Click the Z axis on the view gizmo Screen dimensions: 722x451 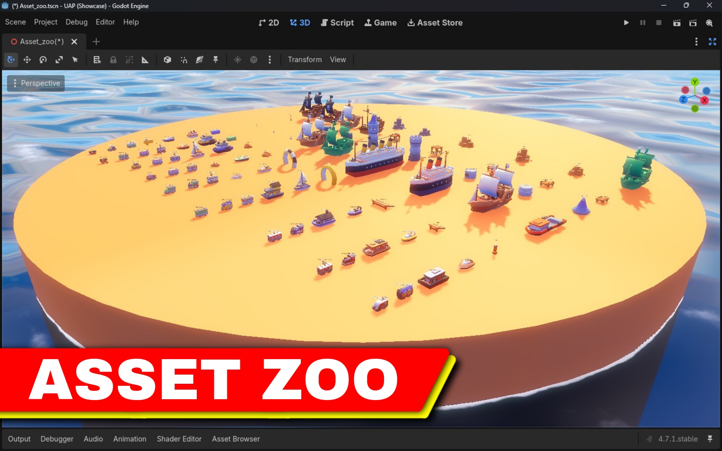pos(683,99)
